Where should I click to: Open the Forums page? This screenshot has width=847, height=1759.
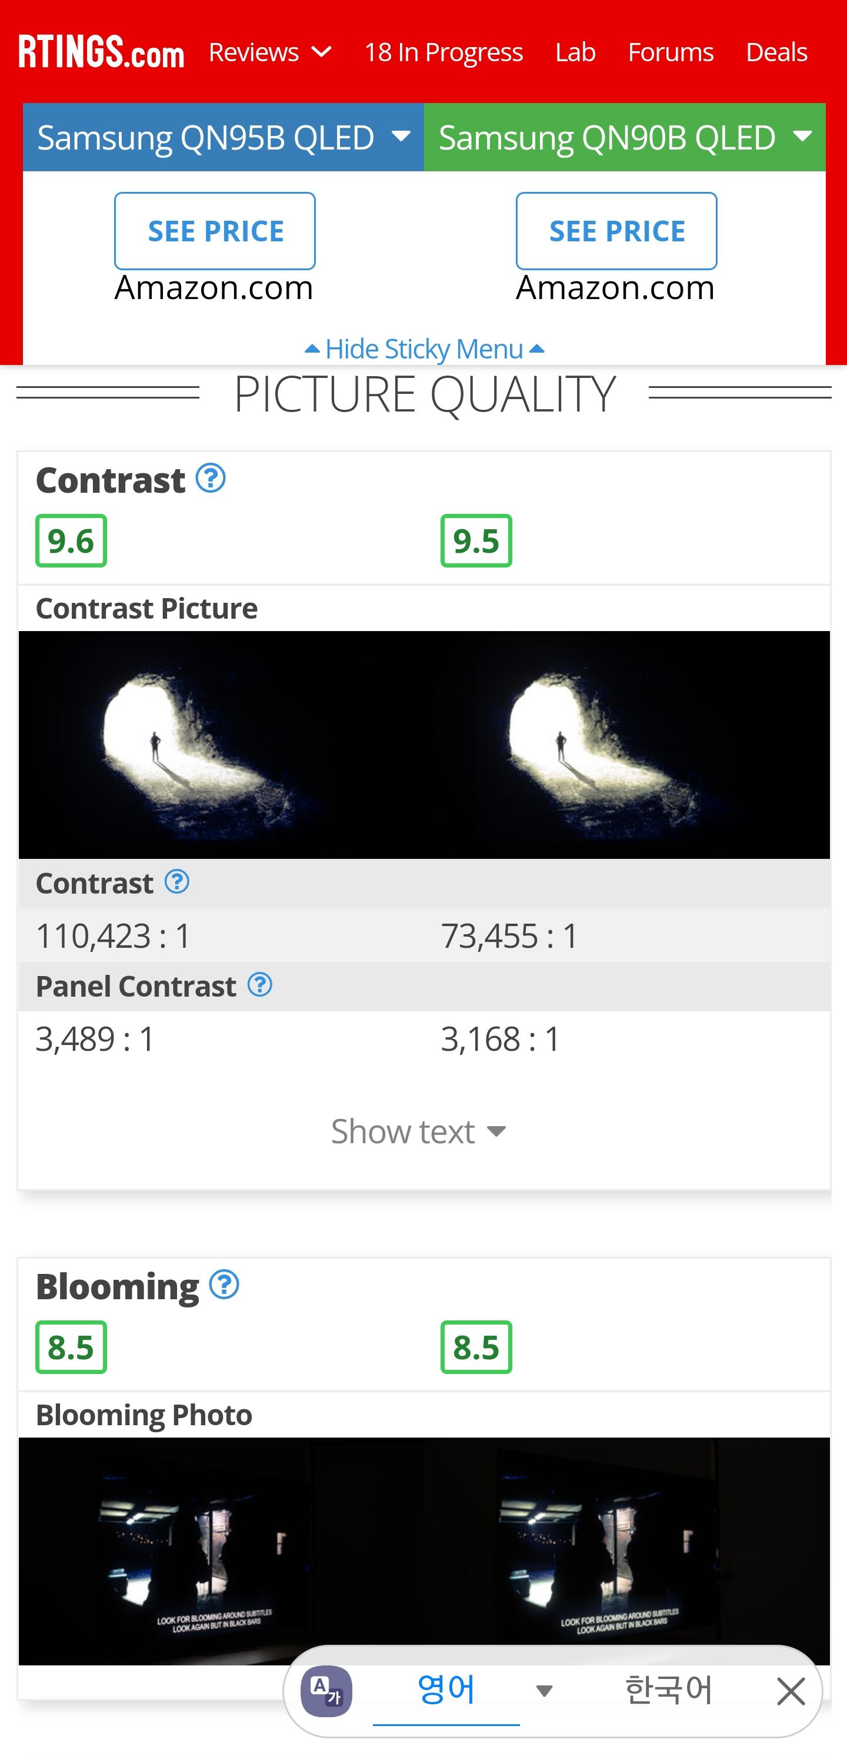[x=670, y=52]
